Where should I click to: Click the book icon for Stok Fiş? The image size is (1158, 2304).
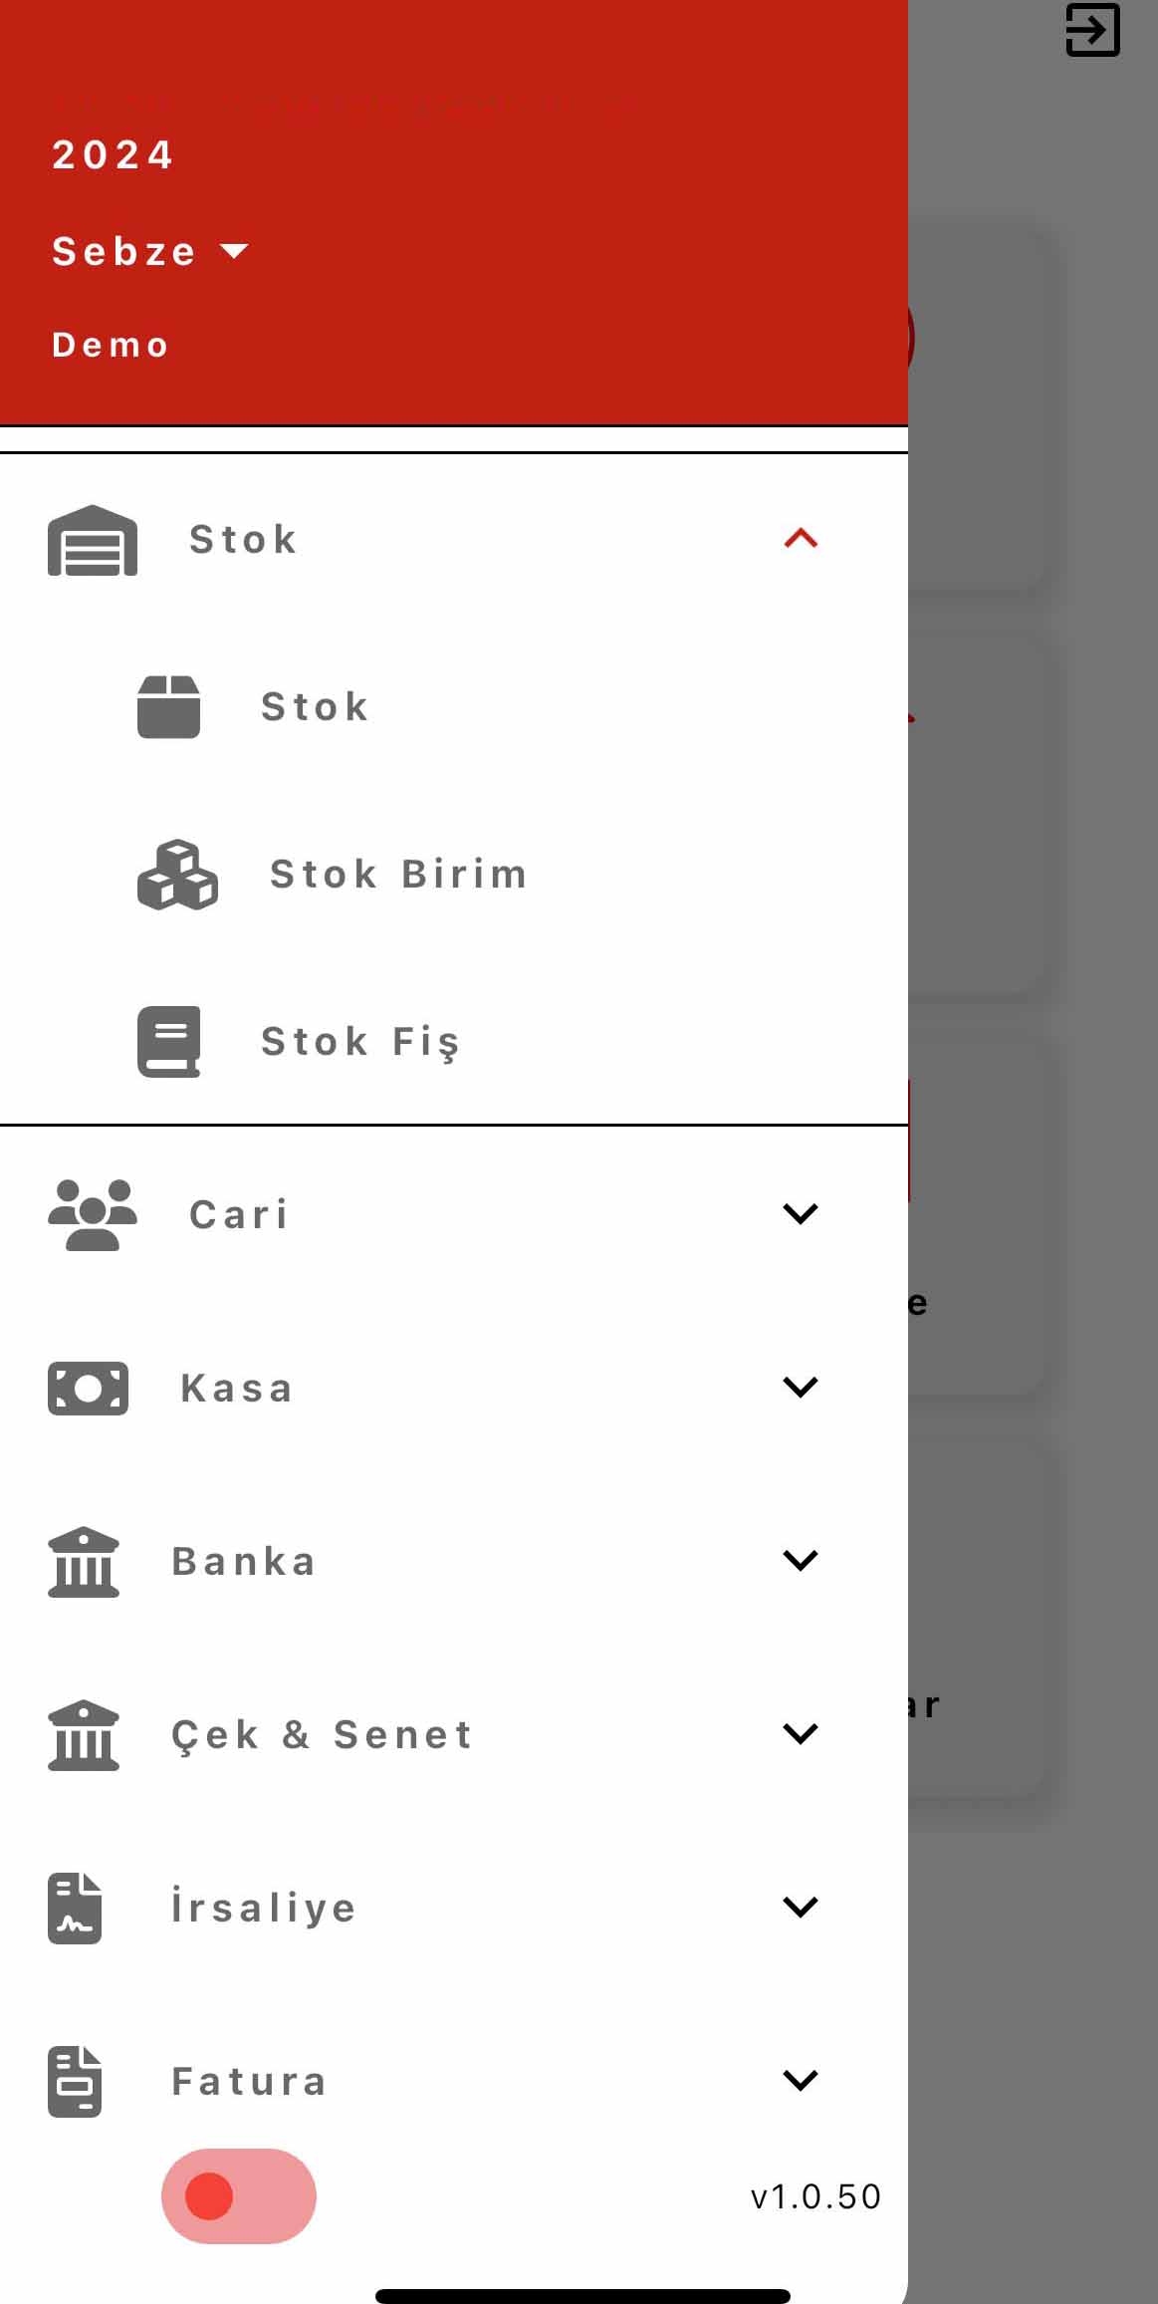(x=168, y=1042)
